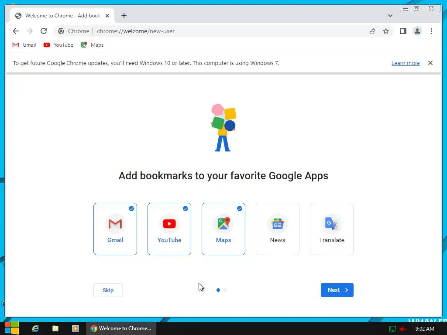Open the Maps bookmark in bookmarks bar
This screenshot has height=335, width=447.
(92, 45)
